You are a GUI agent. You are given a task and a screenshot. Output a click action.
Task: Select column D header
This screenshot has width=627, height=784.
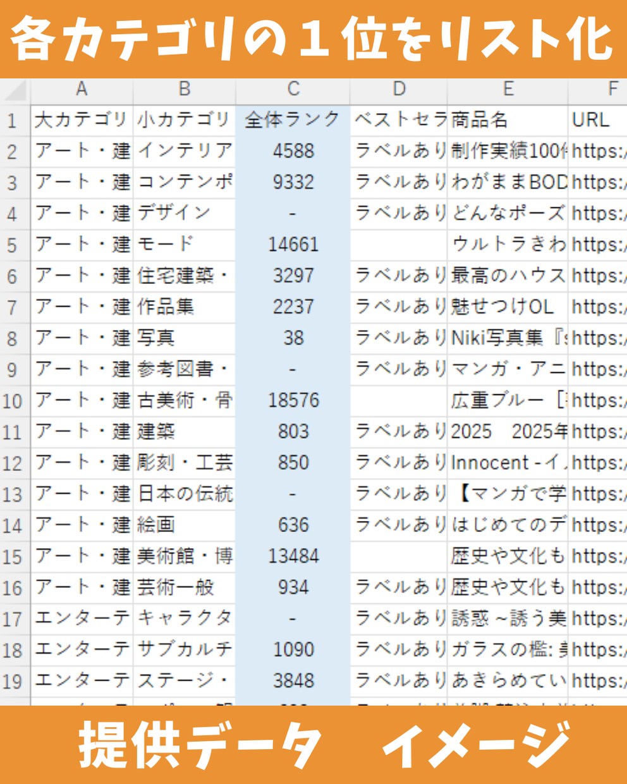tap(399, 90)
